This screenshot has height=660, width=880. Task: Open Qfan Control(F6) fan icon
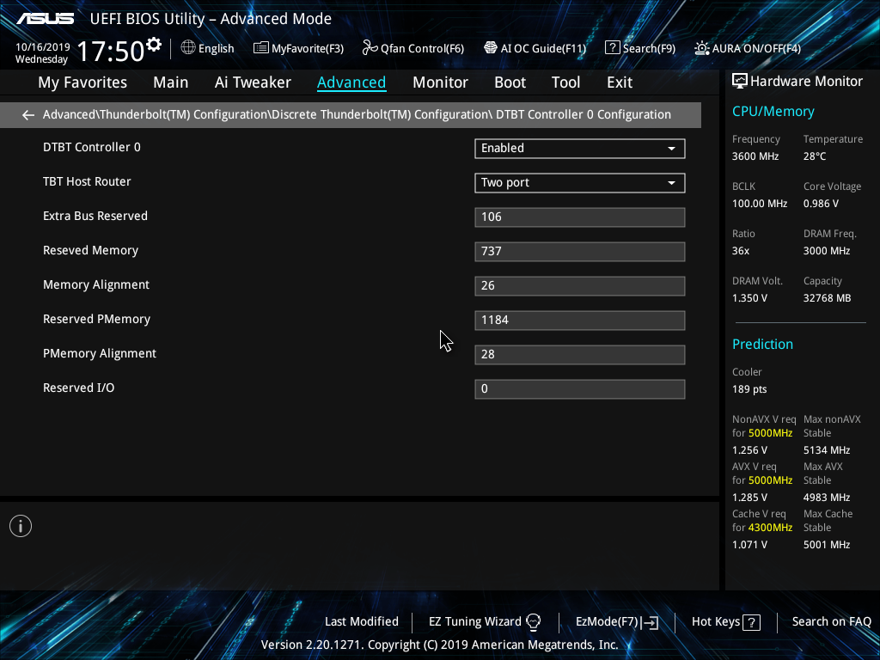click(370, 48)
